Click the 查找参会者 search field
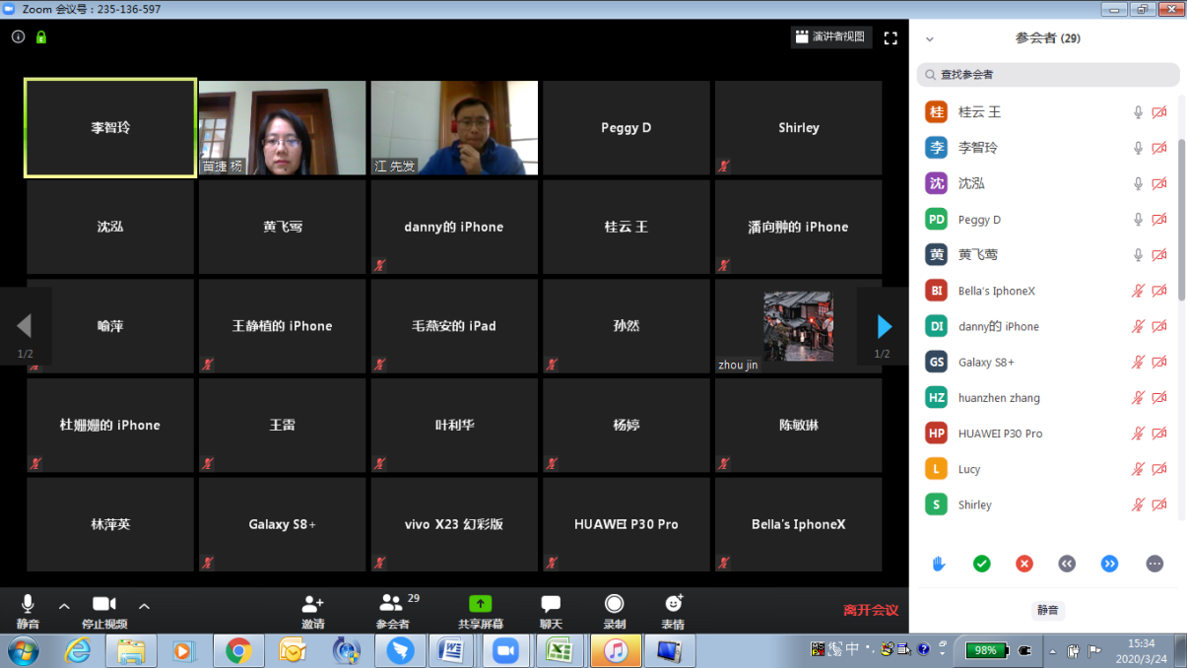The width and height of the screenshot is (1188, 668). [1048, 75]
